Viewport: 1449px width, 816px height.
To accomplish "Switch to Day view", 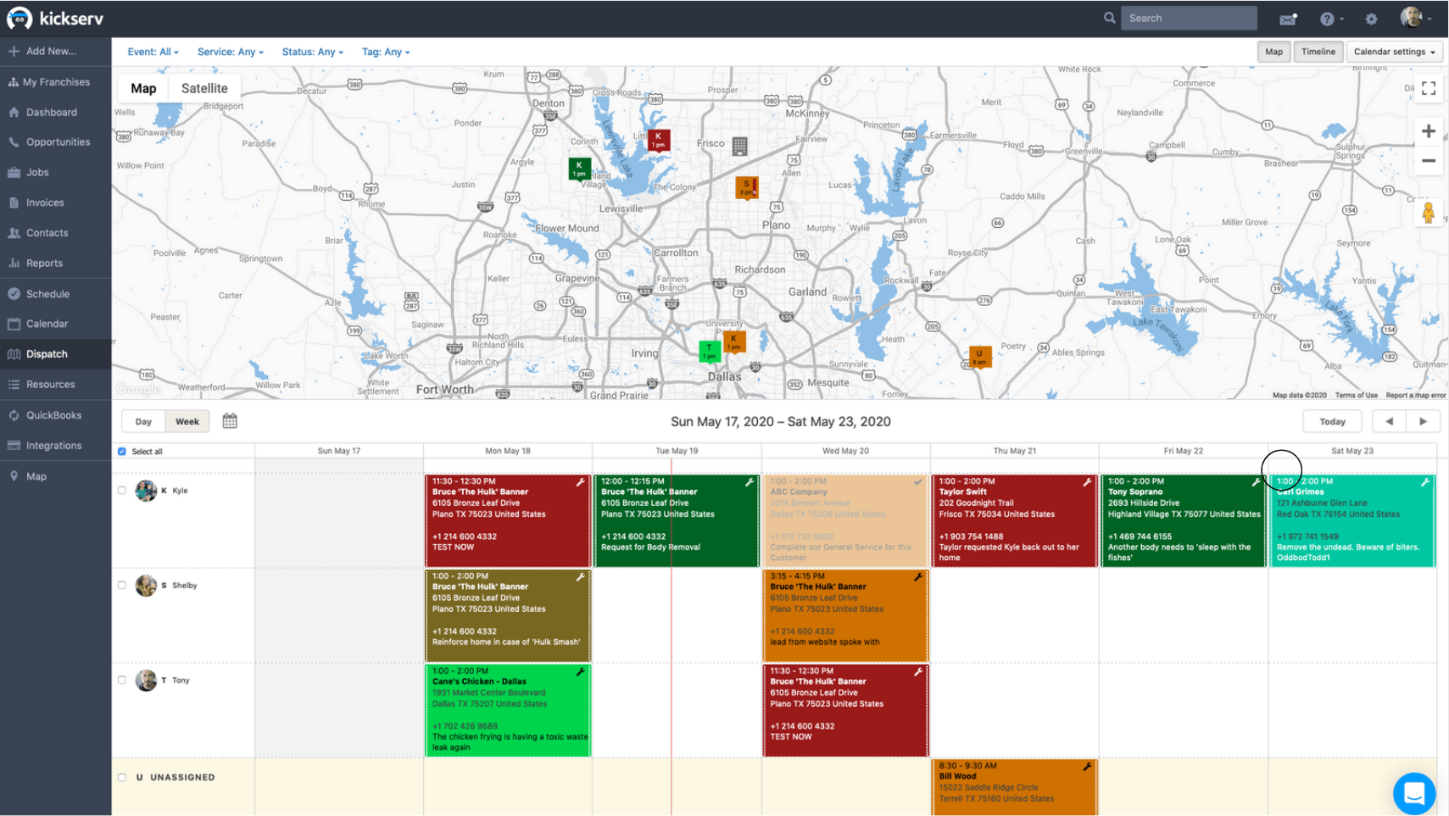I will pos(143,421).
